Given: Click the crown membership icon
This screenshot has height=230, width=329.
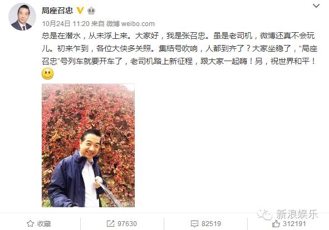Looking at the screenshot, I should [91, 11].
